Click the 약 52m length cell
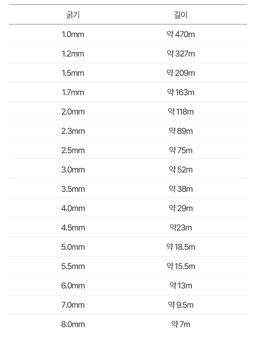Viewport: 256px width, 347px height. coord(181,170)
